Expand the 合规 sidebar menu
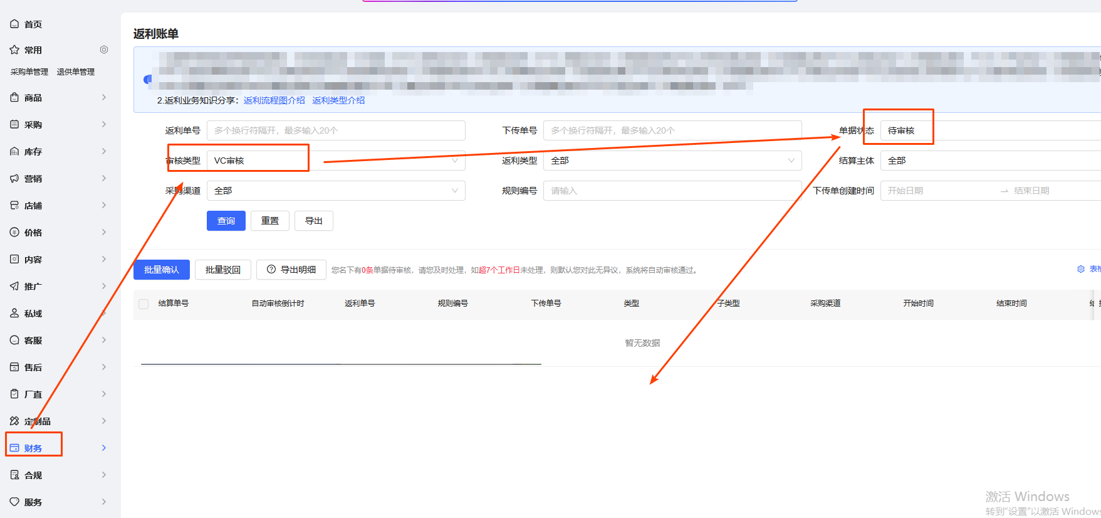 point(104,475)
